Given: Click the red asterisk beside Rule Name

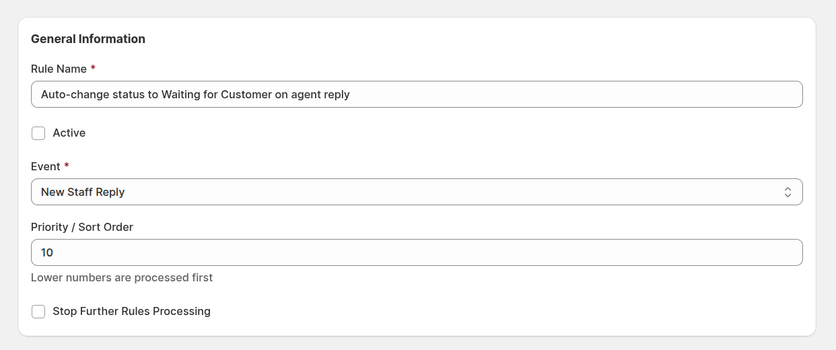Looking at the screenshot, I should point(93,68).
